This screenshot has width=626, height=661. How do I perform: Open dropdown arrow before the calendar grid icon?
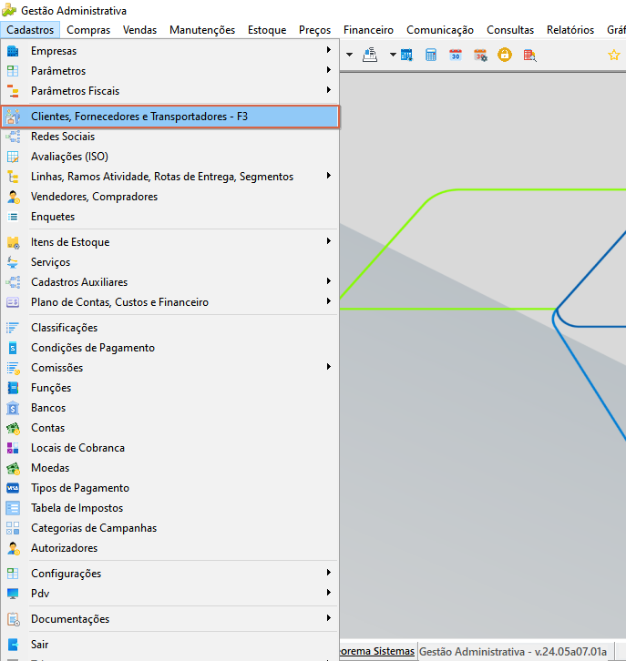click(393, 55)
